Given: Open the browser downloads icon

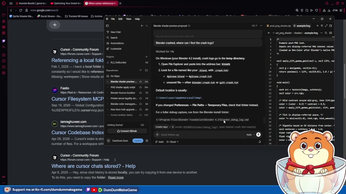Looking at the screenshot, I should click(329, 10).
